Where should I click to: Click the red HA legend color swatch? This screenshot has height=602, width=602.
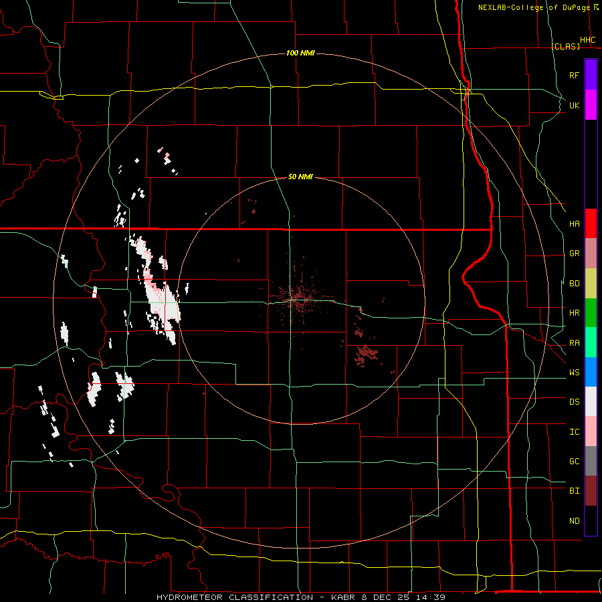(591, 223)
